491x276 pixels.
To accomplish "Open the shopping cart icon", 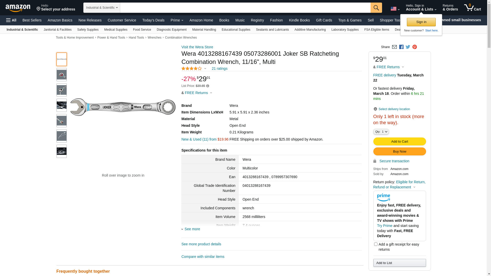I will (x=472, y=8).
